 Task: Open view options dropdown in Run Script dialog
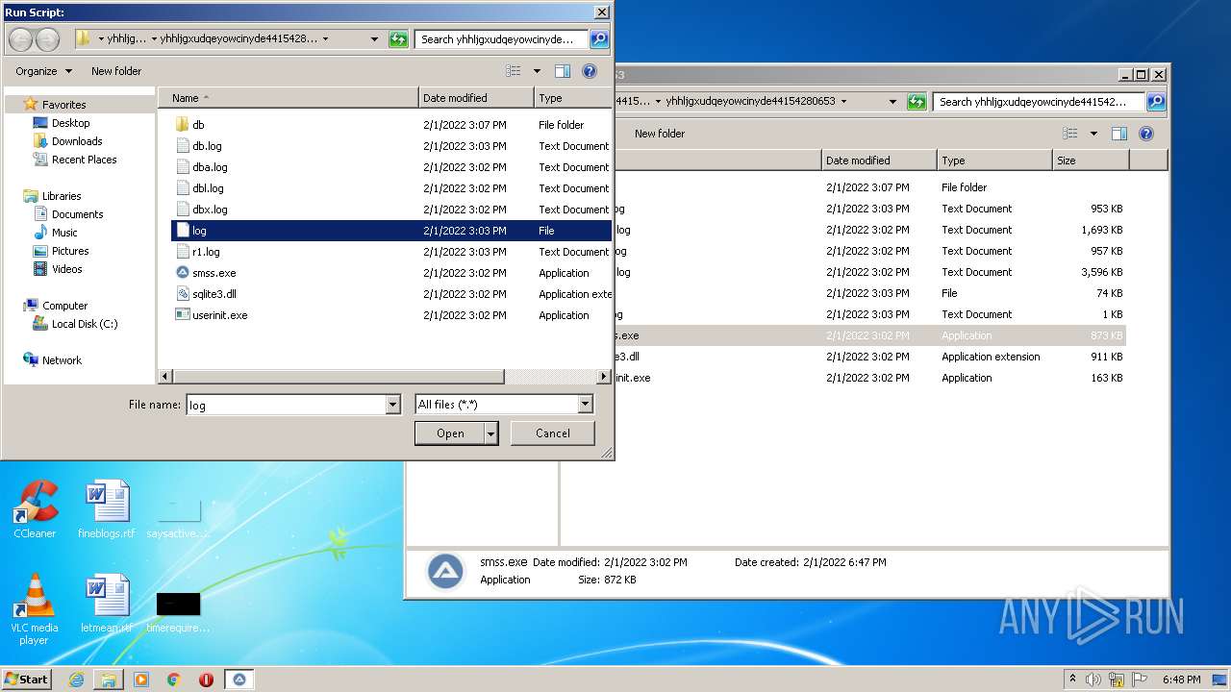point(537,71)
